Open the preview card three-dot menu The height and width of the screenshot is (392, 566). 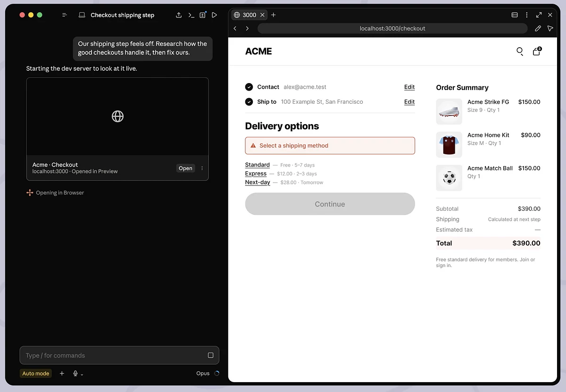[202, 168]
